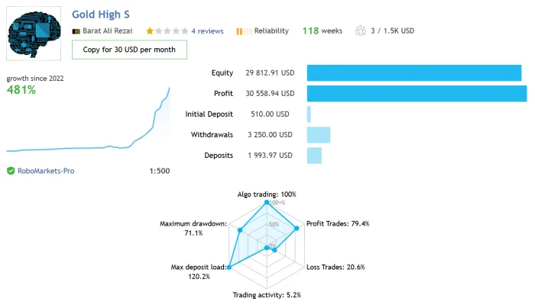Click the Profit Trades radar chart point

(297, 228)
